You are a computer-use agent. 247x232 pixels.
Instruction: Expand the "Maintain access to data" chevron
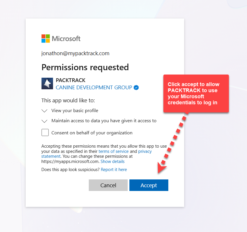tap(44, 121)
